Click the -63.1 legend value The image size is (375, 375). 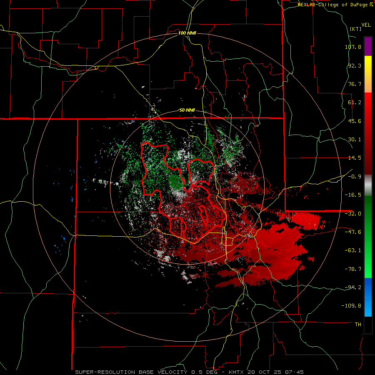(353, 250)
